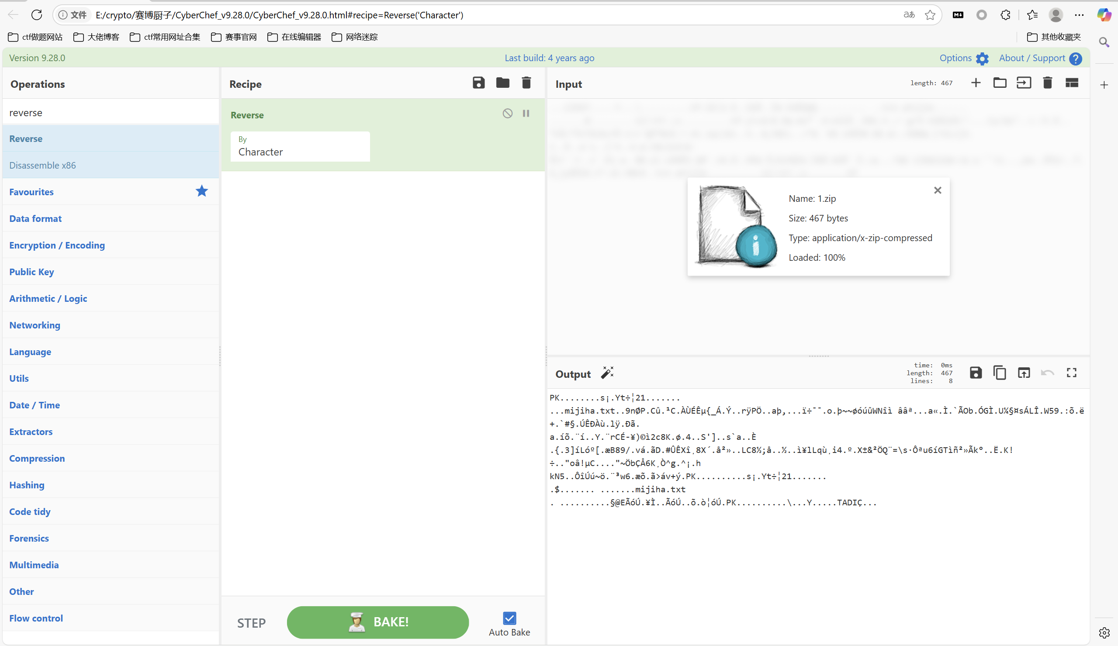Set breakpoint on the Reverse operation
The height and width of the screenshot is (646, 1118).
tap(526, 114)
